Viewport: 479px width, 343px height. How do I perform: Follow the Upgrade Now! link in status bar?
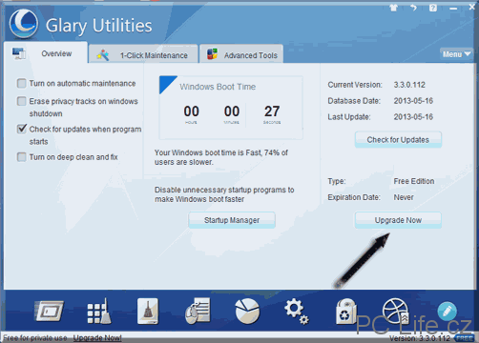97,338
